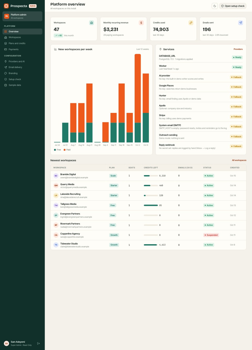Image resolution: width=252 pixels, height=350 pixels.
Task: Toggle the Free legend item
Action: pos(57,150)
